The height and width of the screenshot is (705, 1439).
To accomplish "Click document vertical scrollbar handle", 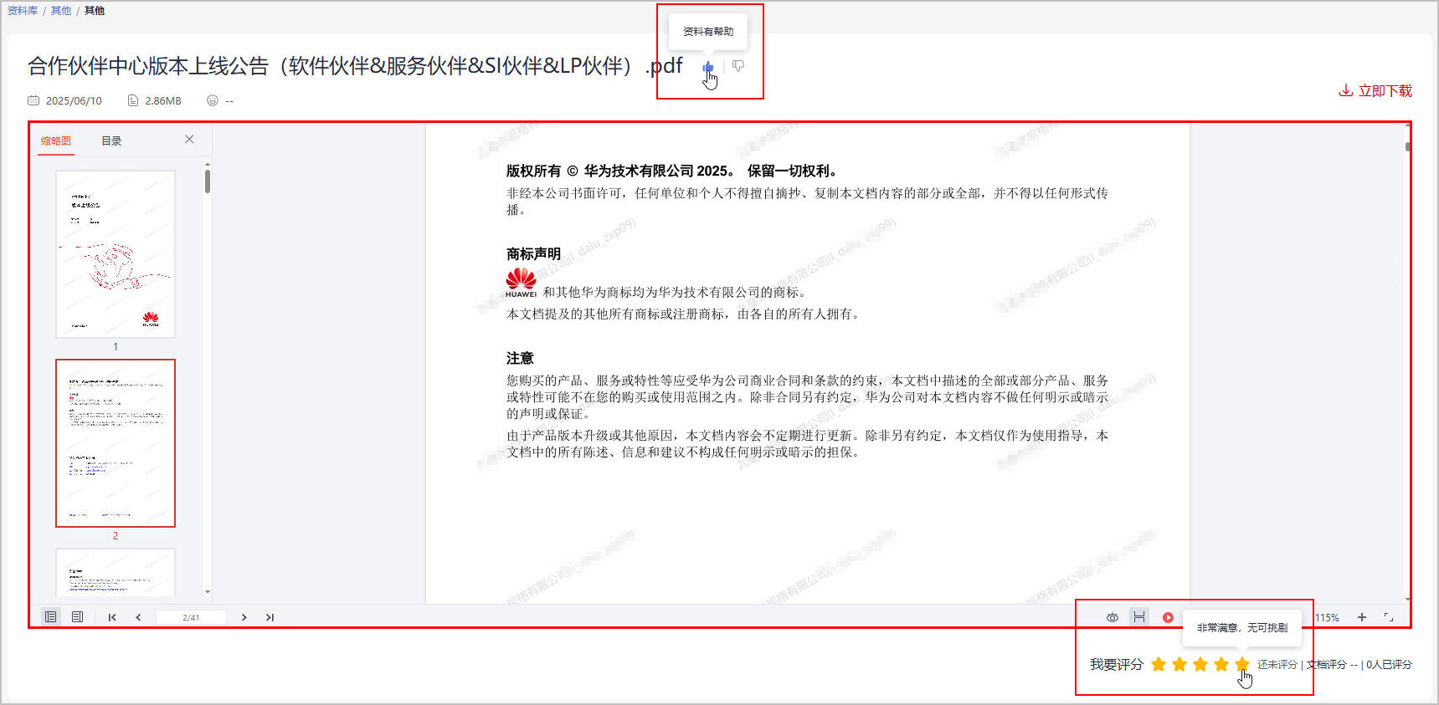I will click(x=1407, y=146).
